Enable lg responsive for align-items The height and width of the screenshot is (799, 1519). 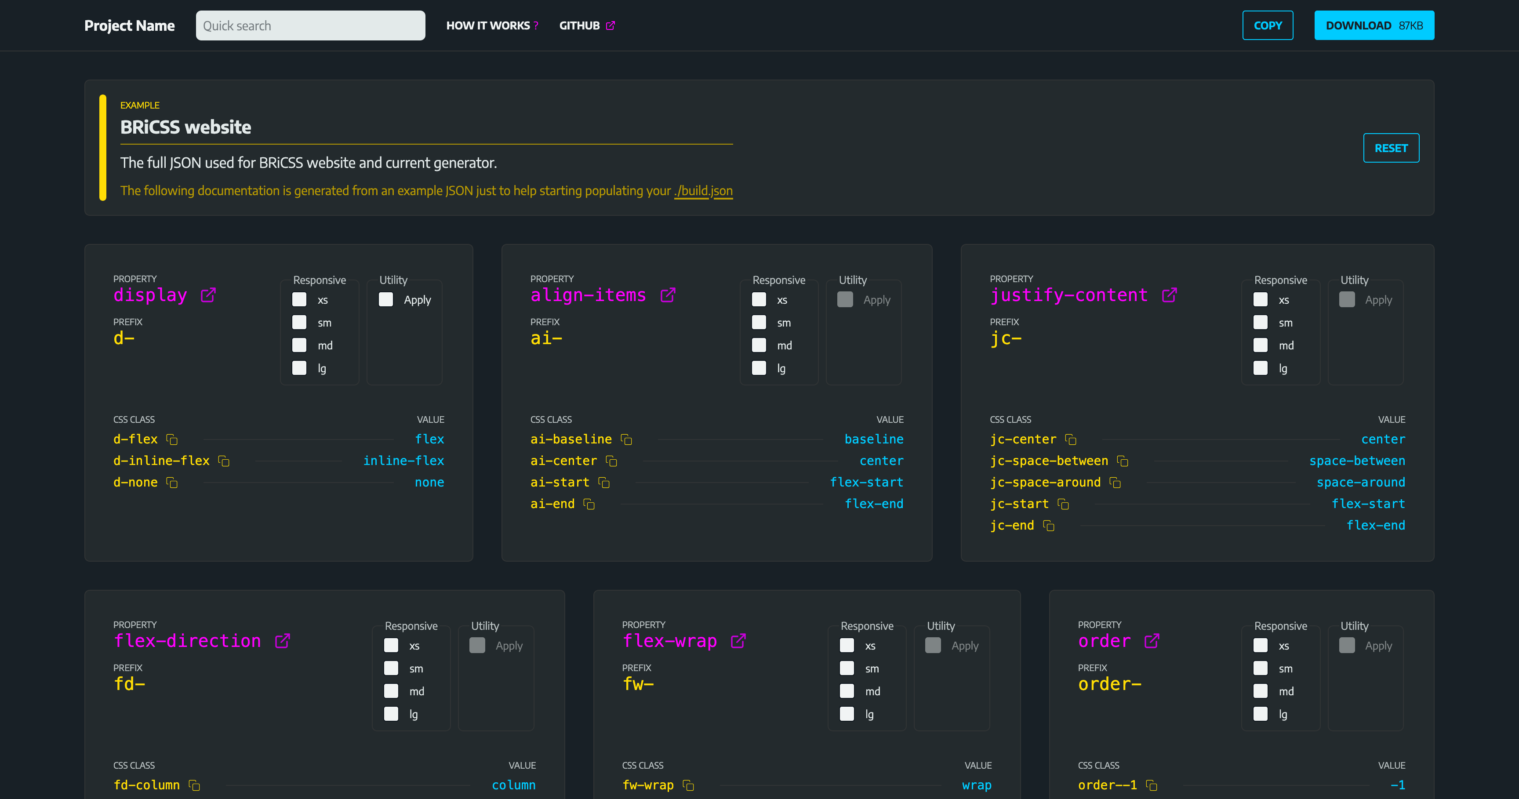pyautogui.click(x=759, y=368)
